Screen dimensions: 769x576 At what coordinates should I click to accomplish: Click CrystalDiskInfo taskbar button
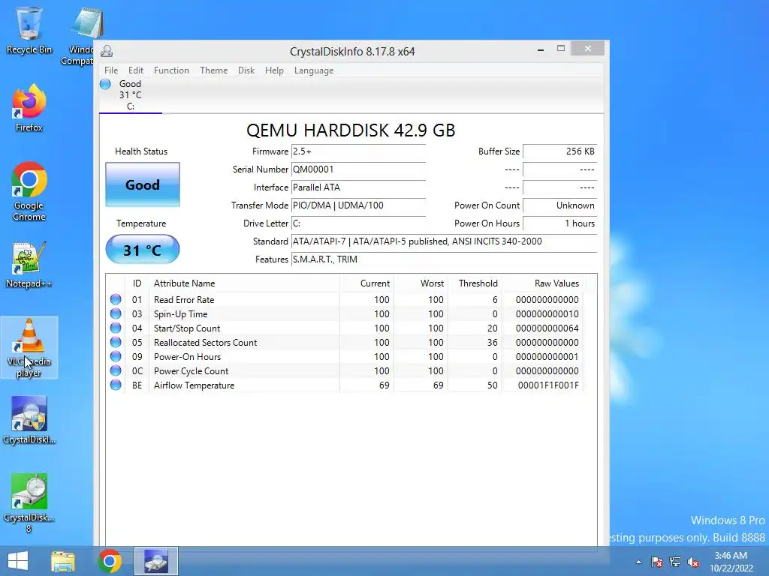(x=156, y=561)
